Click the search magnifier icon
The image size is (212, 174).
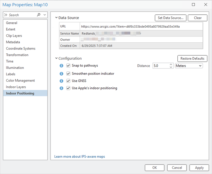coord(39,15)
